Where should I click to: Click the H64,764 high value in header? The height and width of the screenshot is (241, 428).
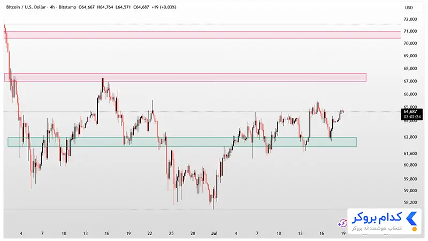coord(105,7)
